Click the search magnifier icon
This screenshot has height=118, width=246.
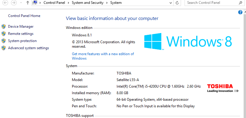240,3
